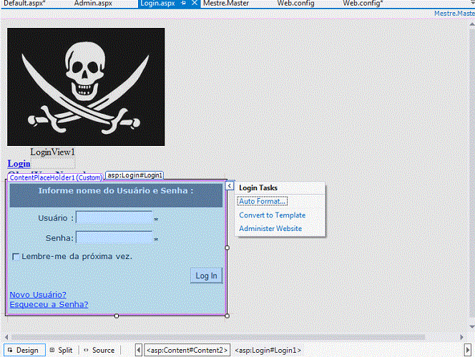This screenshot has width=475, height=357.
Task: Switch to the Default.aspx tab
Action: (x=24, y=4)
